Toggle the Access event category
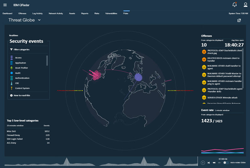 [x=18, y=58]
